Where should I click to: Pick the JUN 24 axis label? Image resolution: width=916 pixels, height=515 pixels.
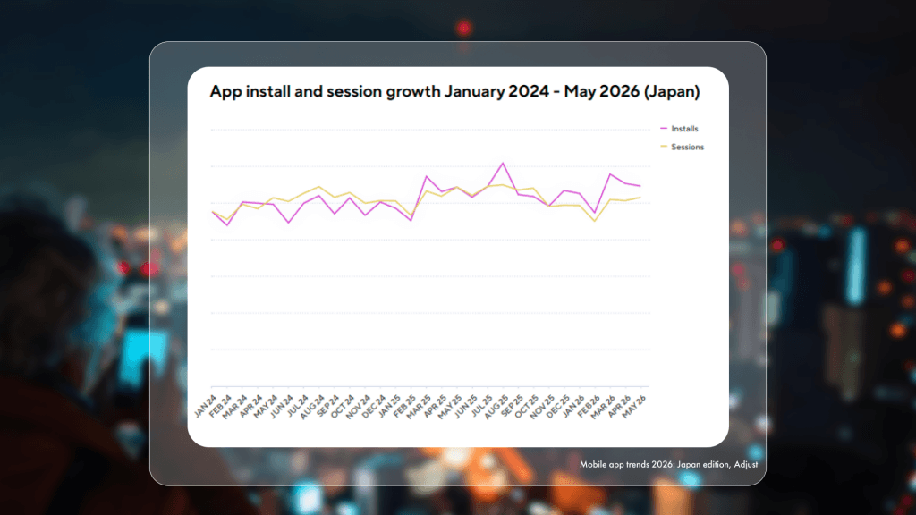point(282,406)
